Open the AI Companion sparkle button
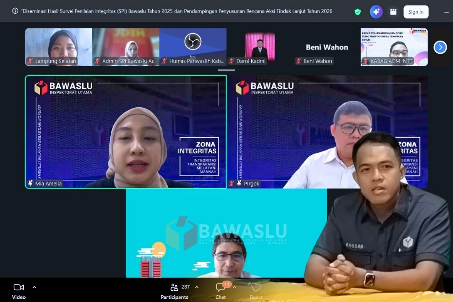The width and height of the screenshot is (453, 302). tap(376, 12)
